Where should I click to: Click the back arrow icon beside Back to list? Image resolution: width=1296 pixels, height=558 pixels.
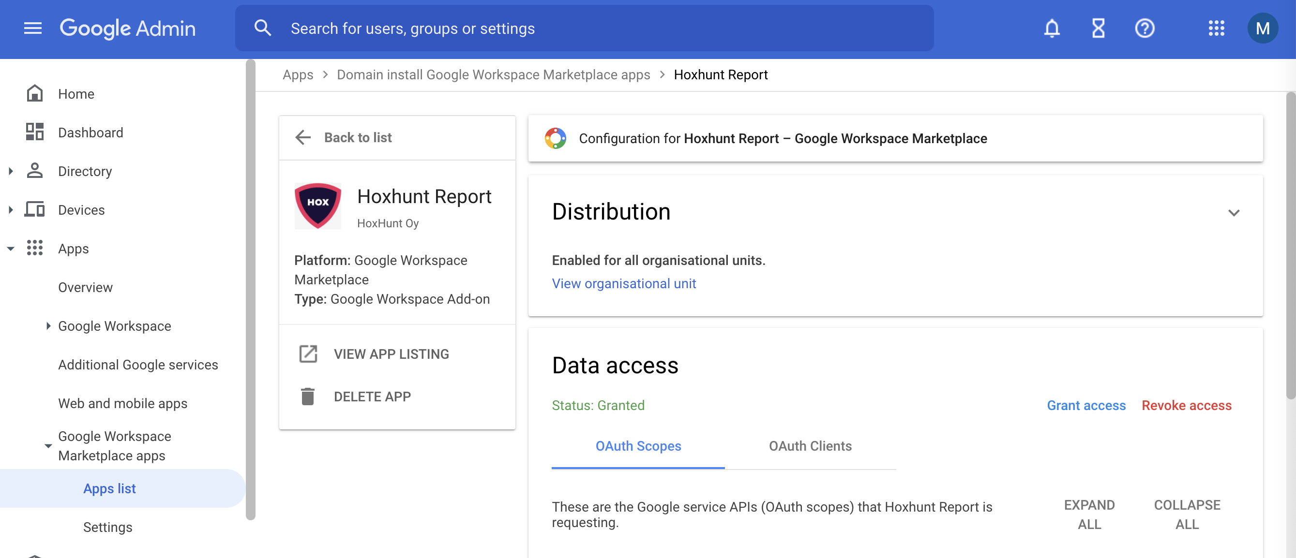pos(303,137)
